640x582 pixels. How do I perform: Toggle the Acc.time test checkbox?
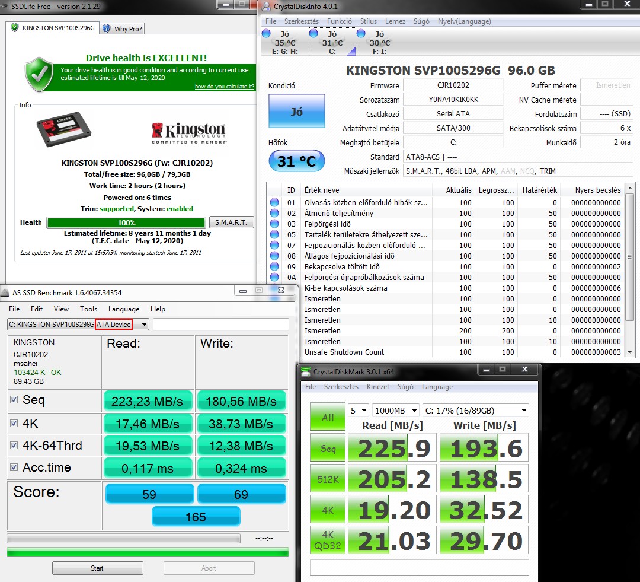14,467
